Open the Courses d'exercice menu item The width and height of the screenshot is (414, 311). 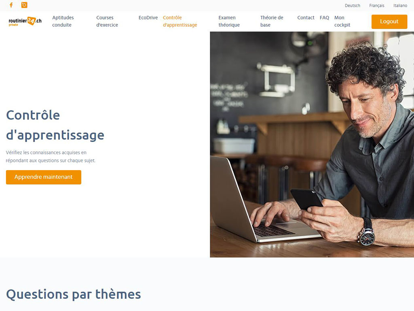coord(107,21)
